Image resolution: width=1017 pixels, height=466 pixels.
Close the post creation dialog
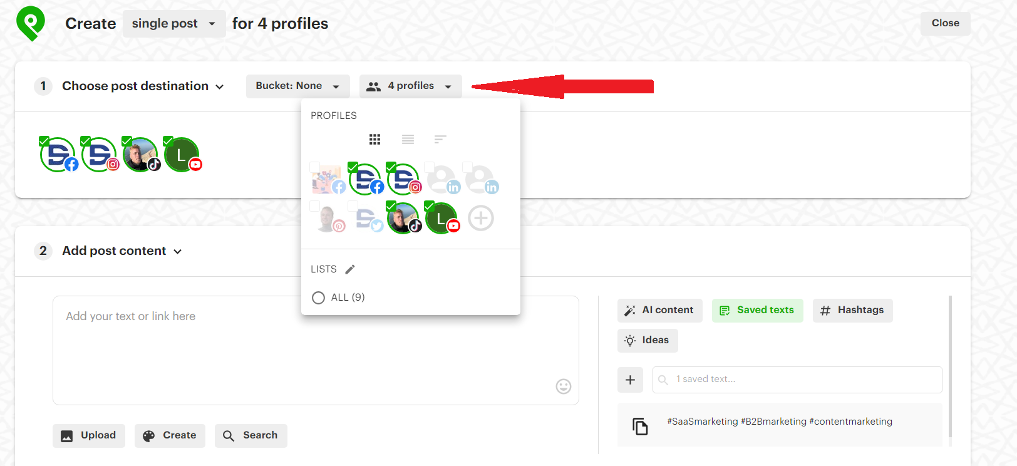click(944, 23)
